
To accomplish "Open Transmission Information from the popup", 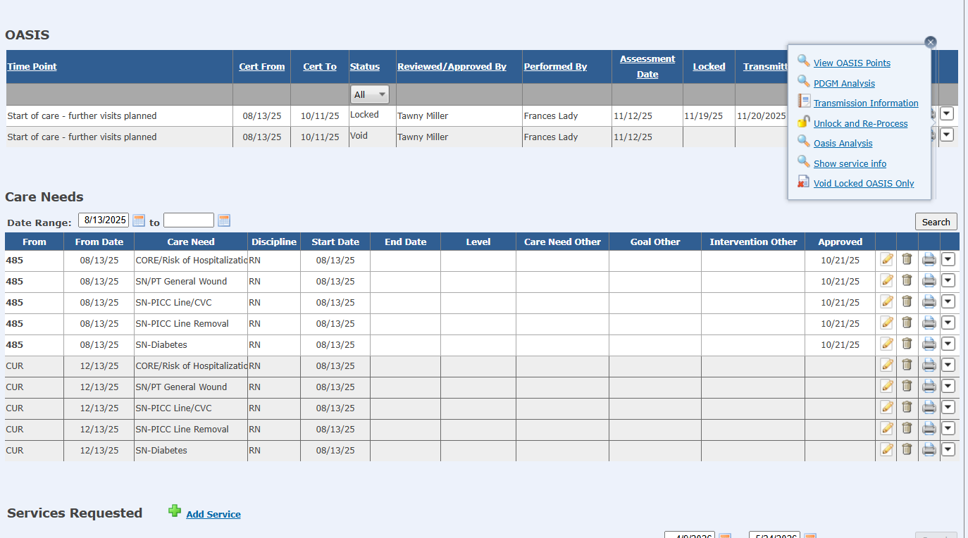I will (866, 104).
